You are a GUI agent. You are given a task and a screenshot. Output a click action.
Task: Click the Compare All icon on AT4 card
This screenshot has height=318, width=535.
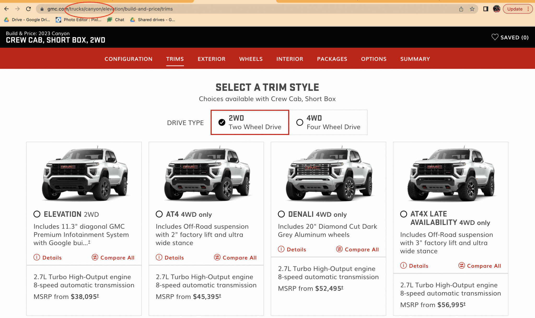pos(217,257)
